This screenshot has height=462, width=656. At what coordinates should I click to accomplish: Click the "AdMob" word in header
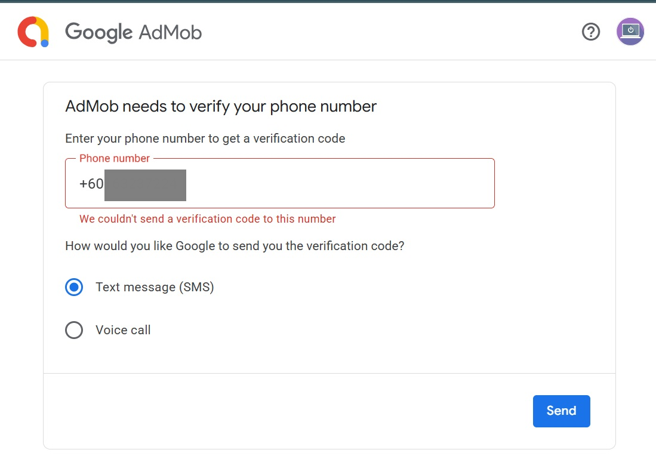coord(170,32)
